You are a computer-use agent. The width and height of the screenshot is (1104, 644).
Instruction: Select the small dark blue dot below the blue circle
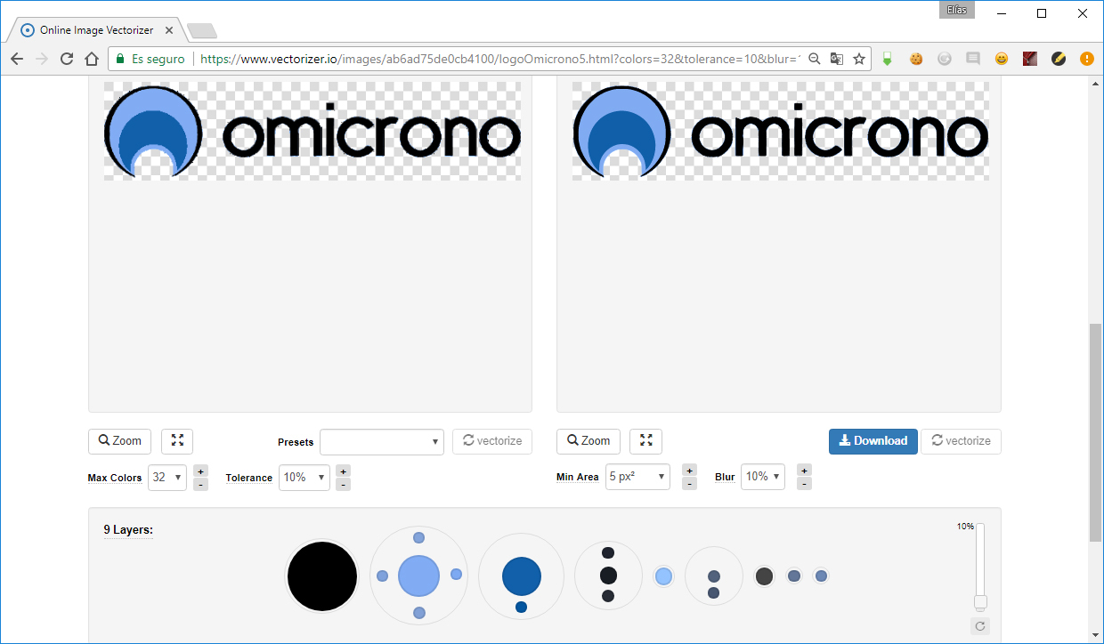point(521,608)
